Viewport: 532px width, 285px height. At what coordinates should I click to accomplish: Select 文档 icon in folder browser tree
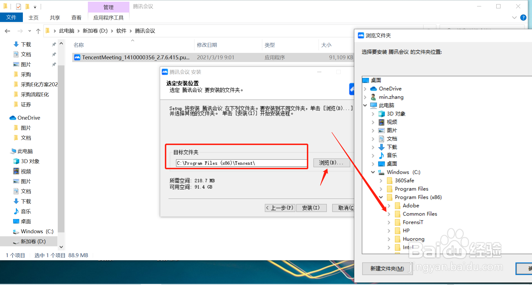381,139
